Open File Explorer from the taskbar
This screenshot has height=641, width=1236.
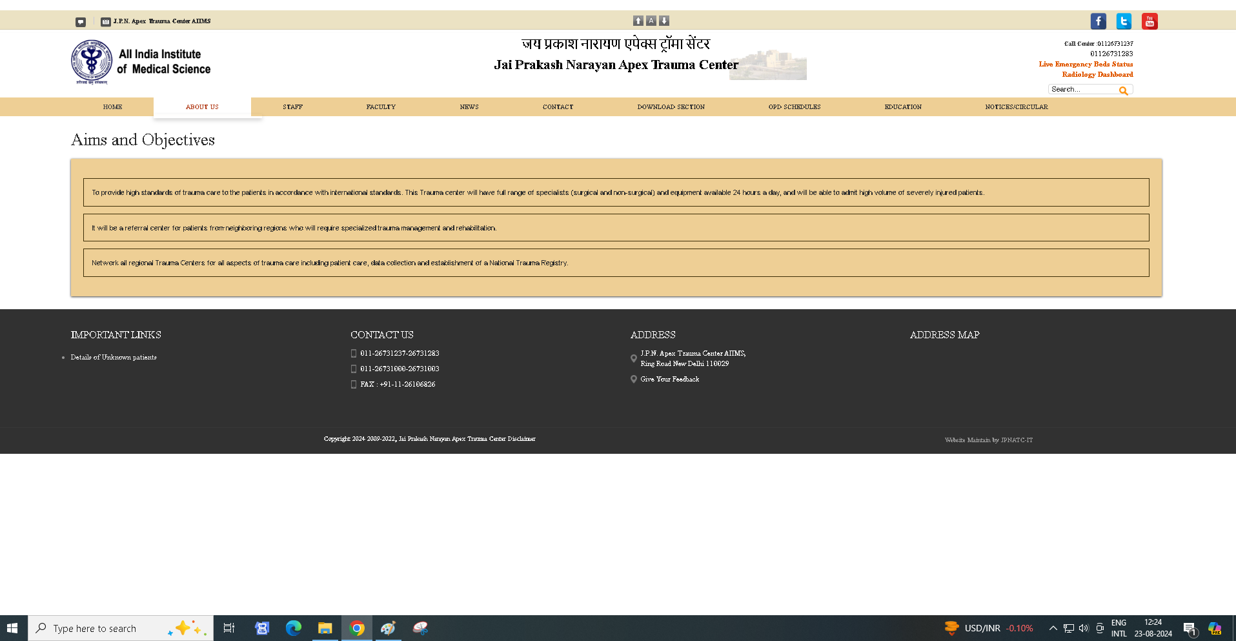(x=325, y=628)
